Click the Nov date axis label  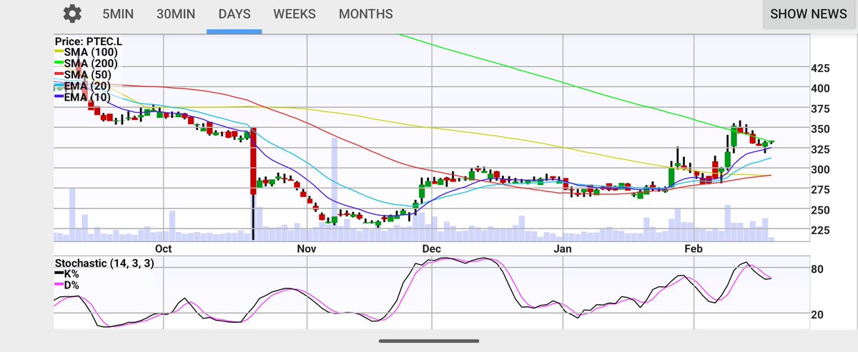click(307, 249)
